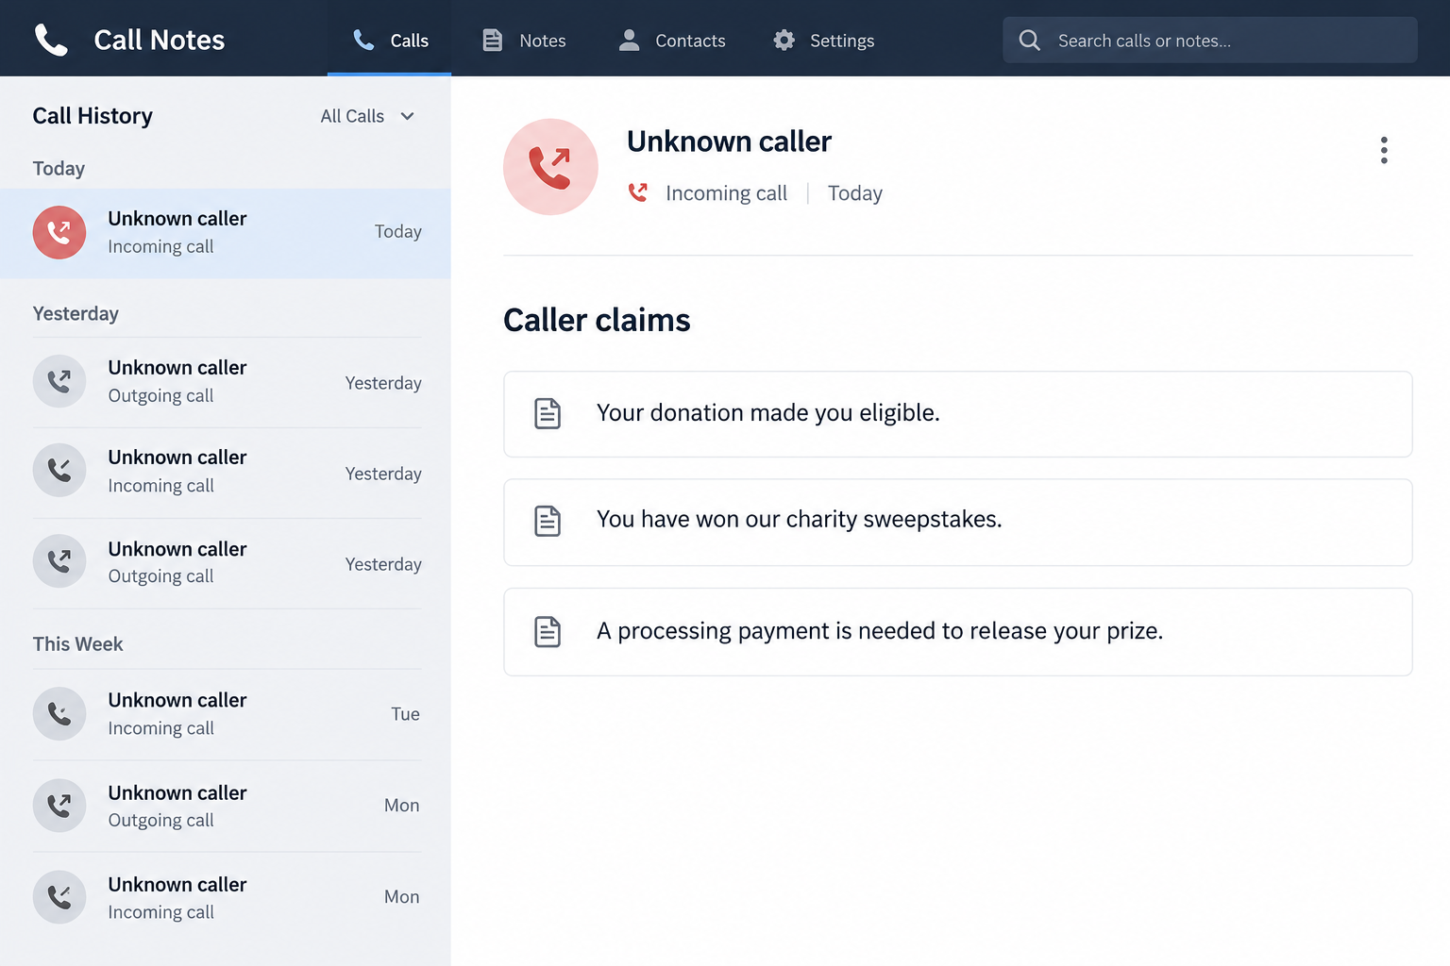Click the note icon beside the charity sweepstakes claim
1450x966 pixels.
click(x=548, y=521)
